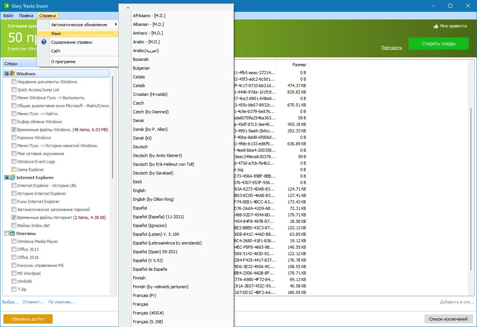Toggle the Недавние документы Windows checkbox
Viewport: 477px width, 327px height.
click(14, 82)
